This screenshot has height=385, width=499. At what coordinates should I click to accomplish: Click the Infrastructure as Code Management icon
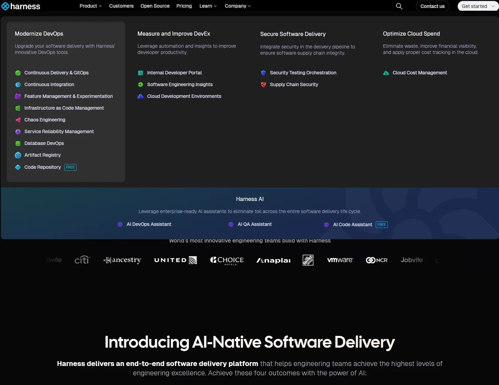coord(18,108)
